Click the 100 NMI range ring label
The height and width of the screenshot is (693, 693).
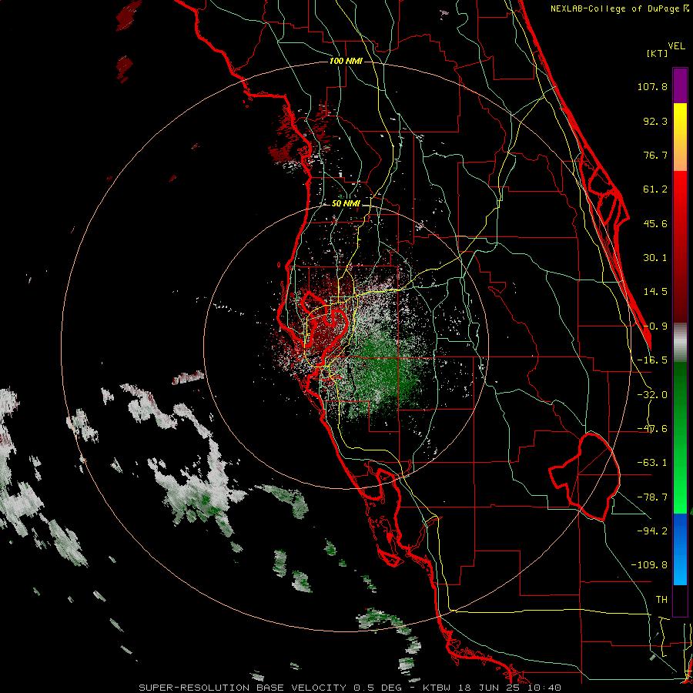[x=346, y=61]
